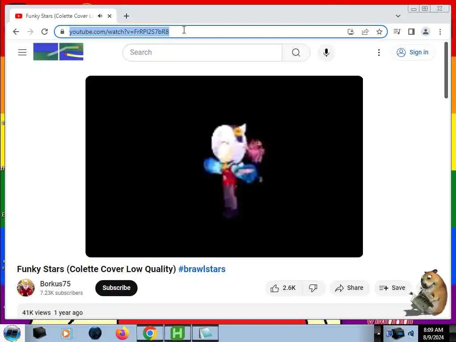Mute the tab via speaker icon
Viewport: 456px width, 342px height.
(100, 16)
